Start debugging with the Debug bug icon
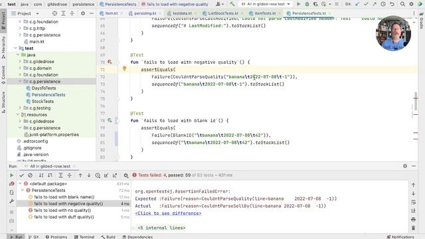The width and height of the screenshot is (425, 239). [307, 4]
